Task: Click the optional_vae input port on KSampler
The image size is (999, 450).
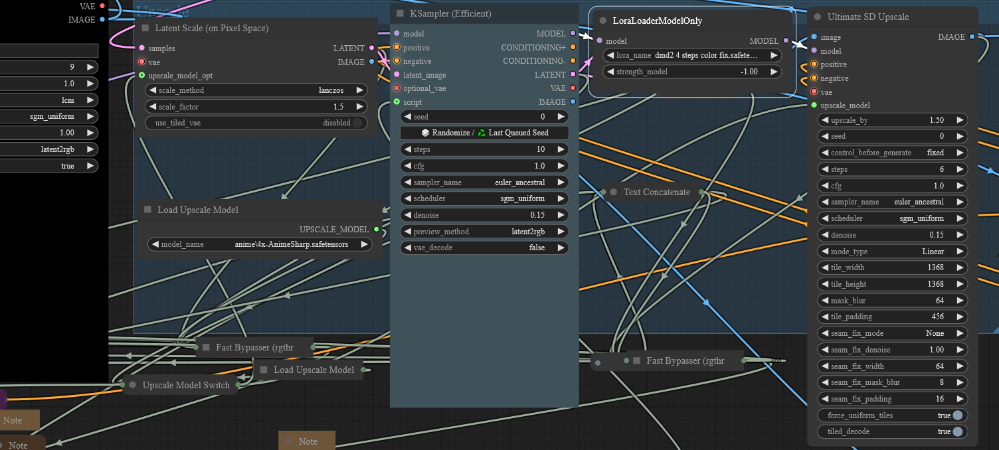Action: (x=397, y=88)
